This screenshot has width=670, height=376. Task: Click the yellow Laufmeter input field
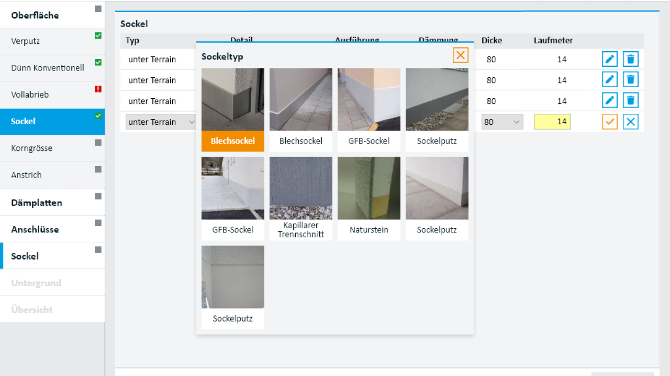click(552, 122)
